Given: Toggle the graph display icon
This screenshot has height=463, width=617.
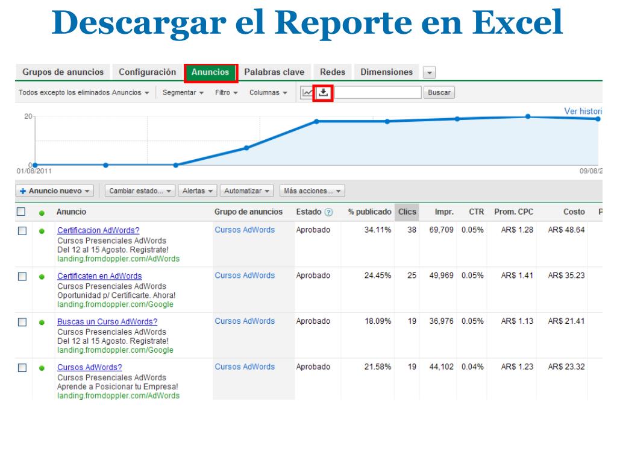Looking at the screenshot, I should [x=307, y=93].
